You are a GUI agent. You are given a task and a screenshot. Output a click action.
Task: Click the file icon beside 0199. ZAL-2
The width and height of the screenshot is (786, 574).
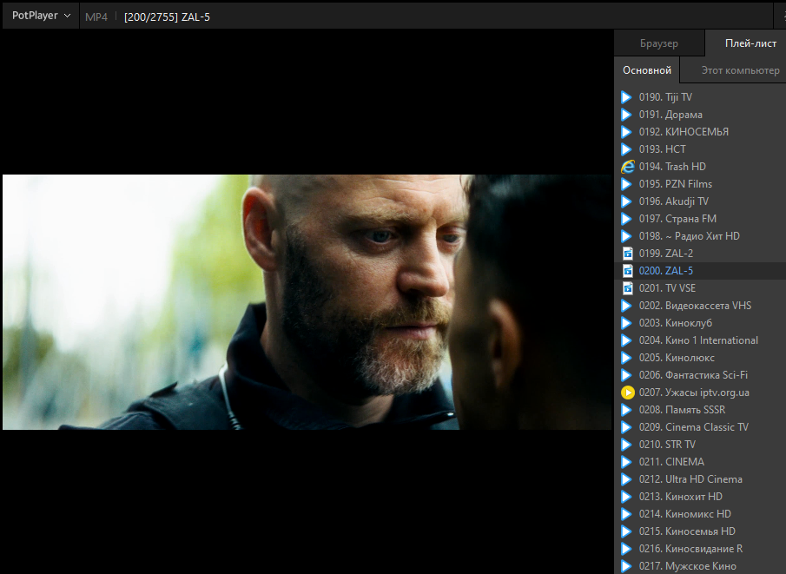628,254
